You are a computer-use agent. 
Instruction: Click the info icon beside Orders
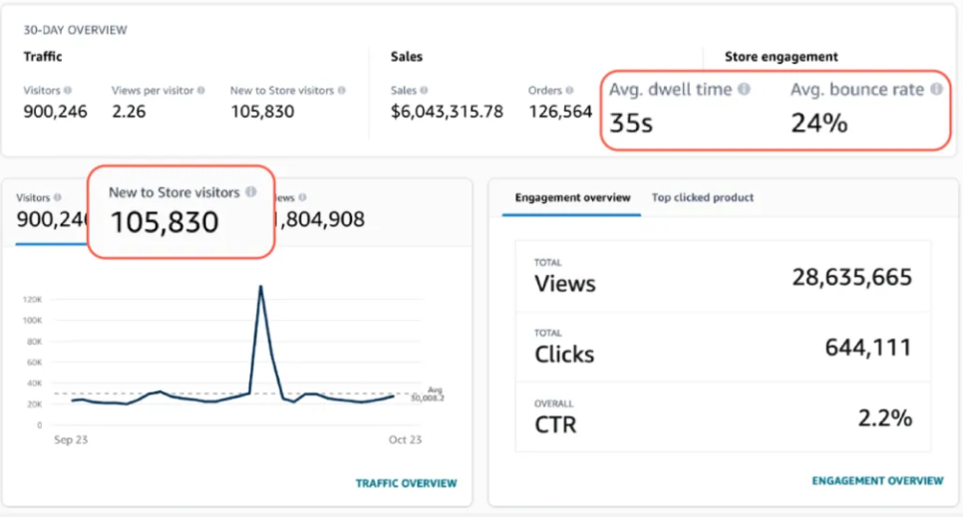[569, 91]
